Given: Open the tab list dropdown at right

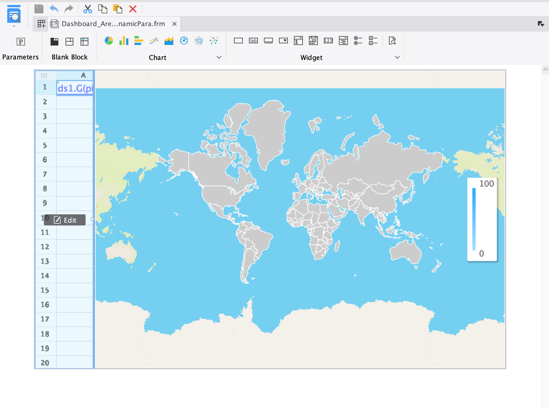Looking at the screenshot, I should tap(541, 24).
